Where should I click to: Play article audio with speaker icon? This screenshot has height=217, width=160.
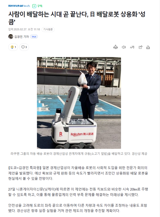(124, 47)
